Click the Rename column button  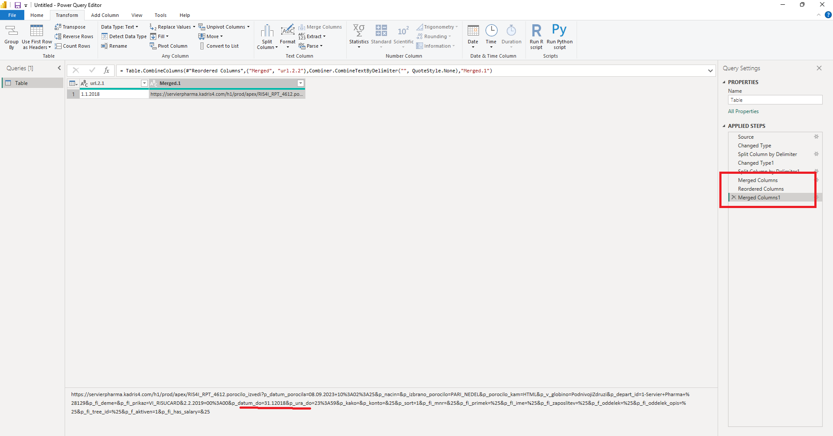point(114,46)
